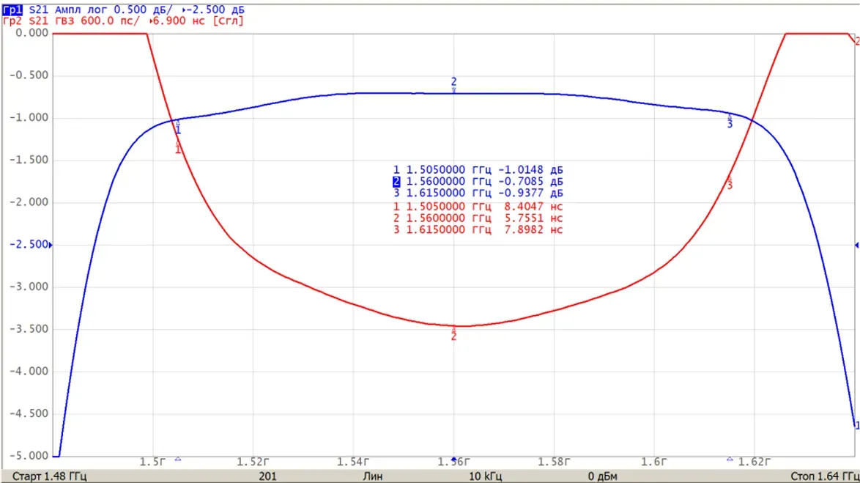Click the [Сгл] smoothing indicator
860x483 pixels.
coord(228,21)
